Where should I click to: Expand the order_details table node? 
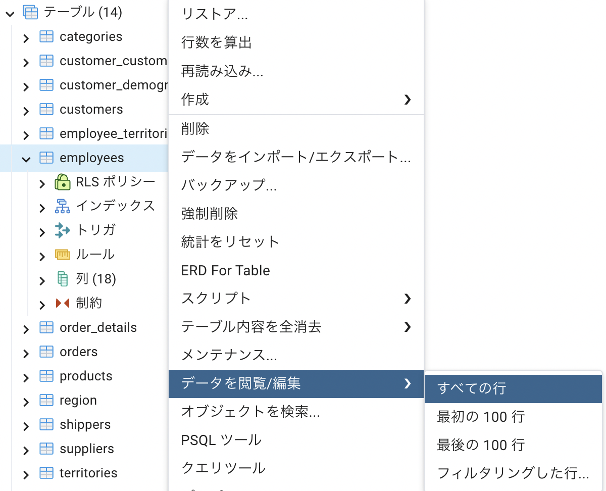coord(26,328)
